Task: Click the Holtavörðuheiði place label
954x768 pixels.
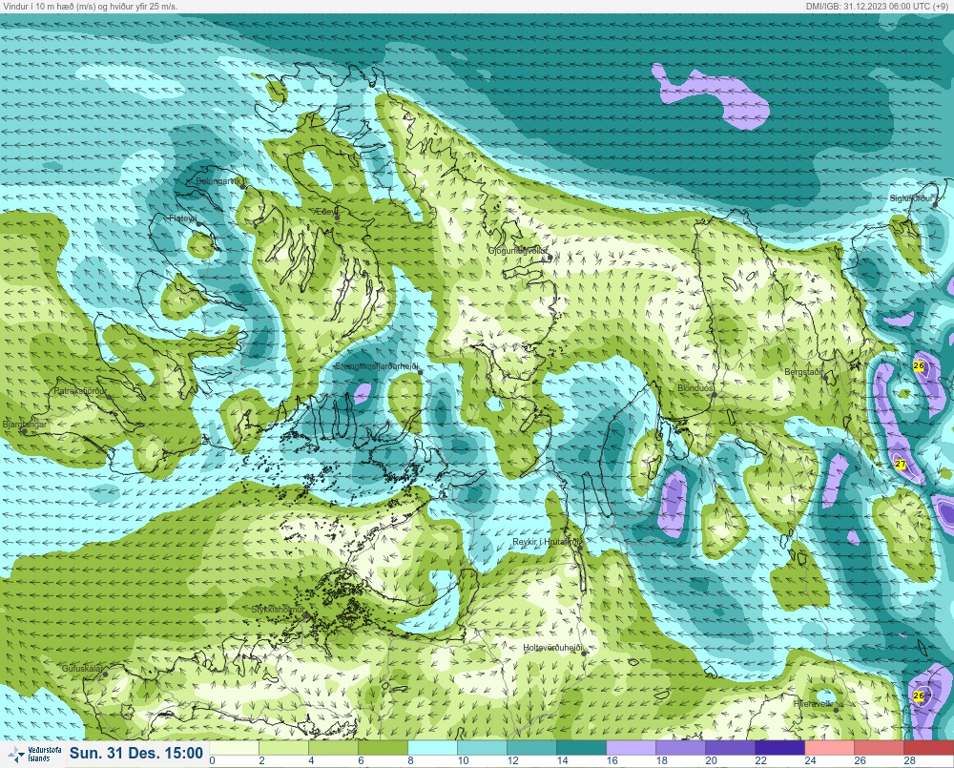Action: tap(553, 648)
